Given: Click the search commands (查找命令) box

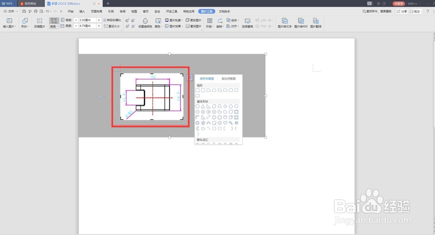Looking at the screenshot, I should tap(377, 11).
